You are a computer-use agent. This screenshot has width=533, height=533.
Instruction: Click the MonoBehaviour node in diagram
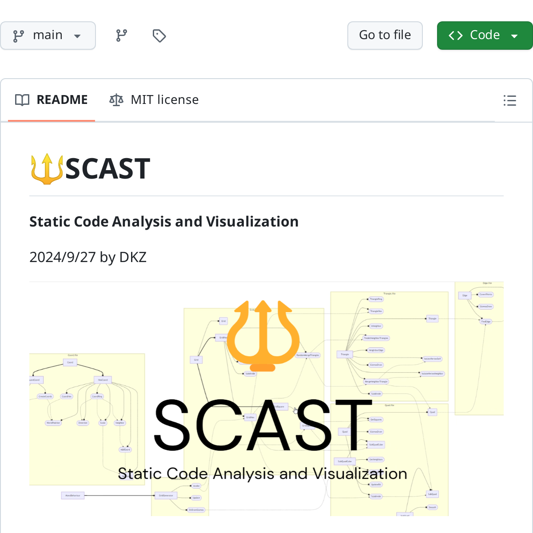point(73,495)
